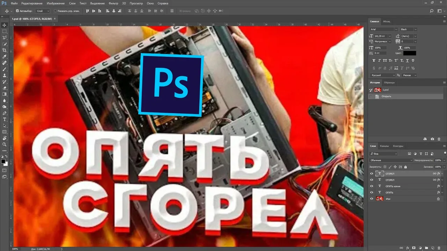Select the Pen tool
Screen dimensions: 447x251
coord(5,113)
